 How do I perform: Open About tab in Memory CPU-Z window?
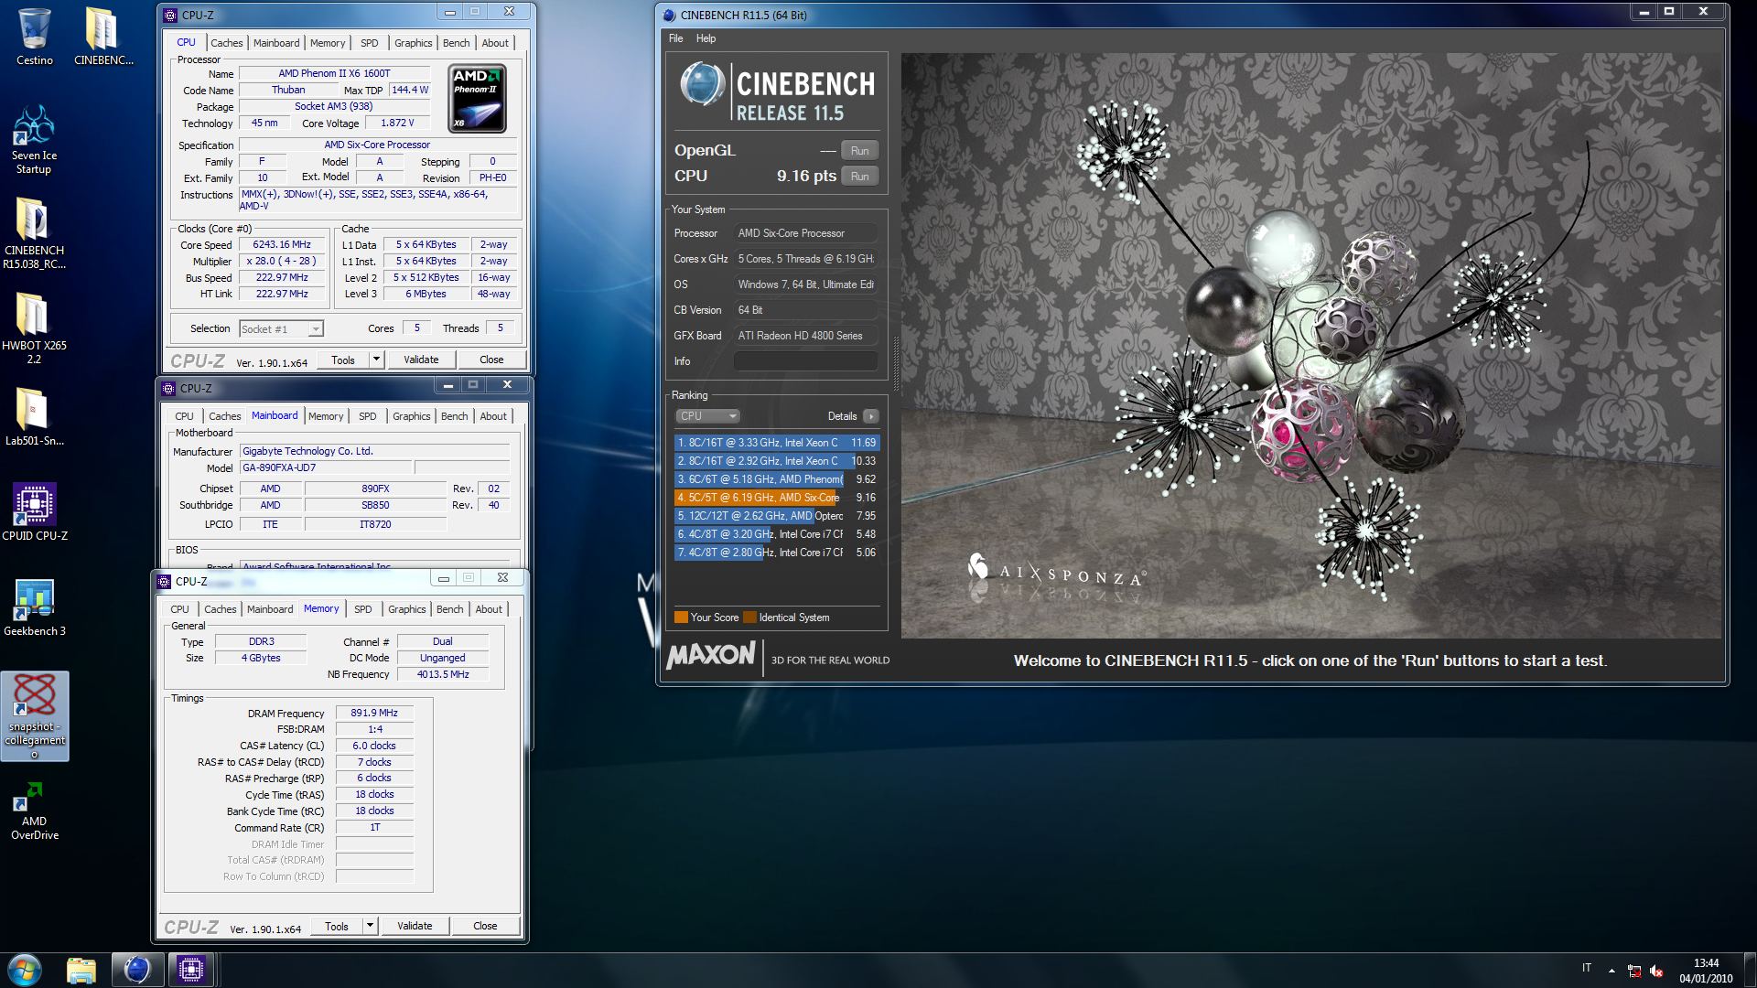click(x=488, y=609)
